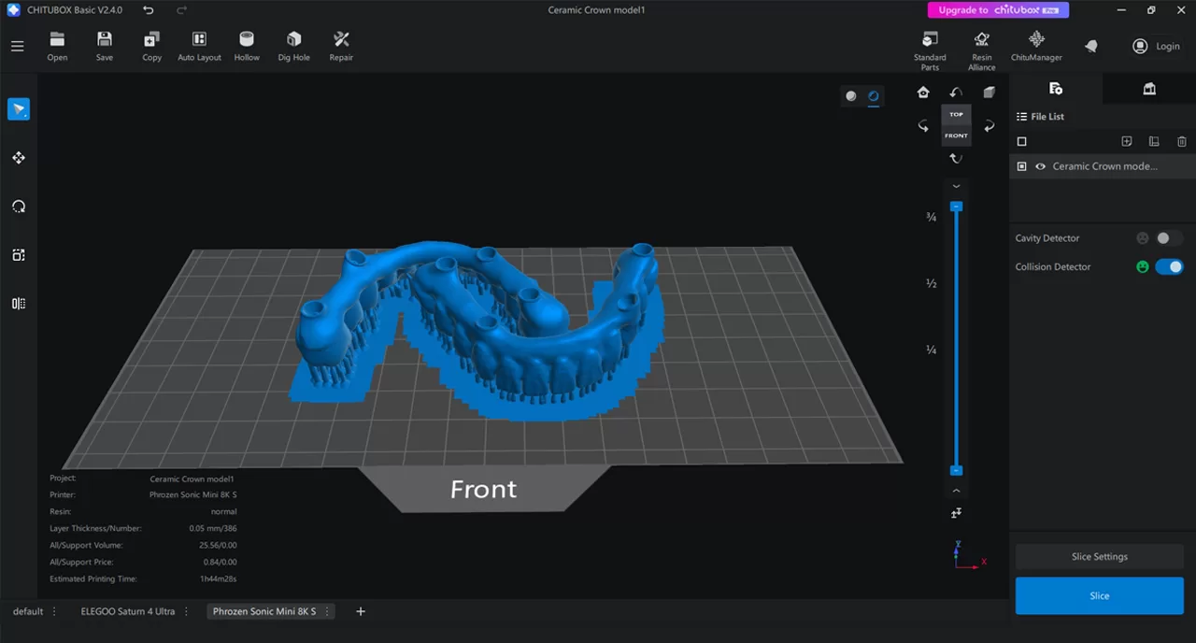The width and height of the screenshot is (1196, 643).
Task: Open the Repair tool
Action: click(341, 45)
